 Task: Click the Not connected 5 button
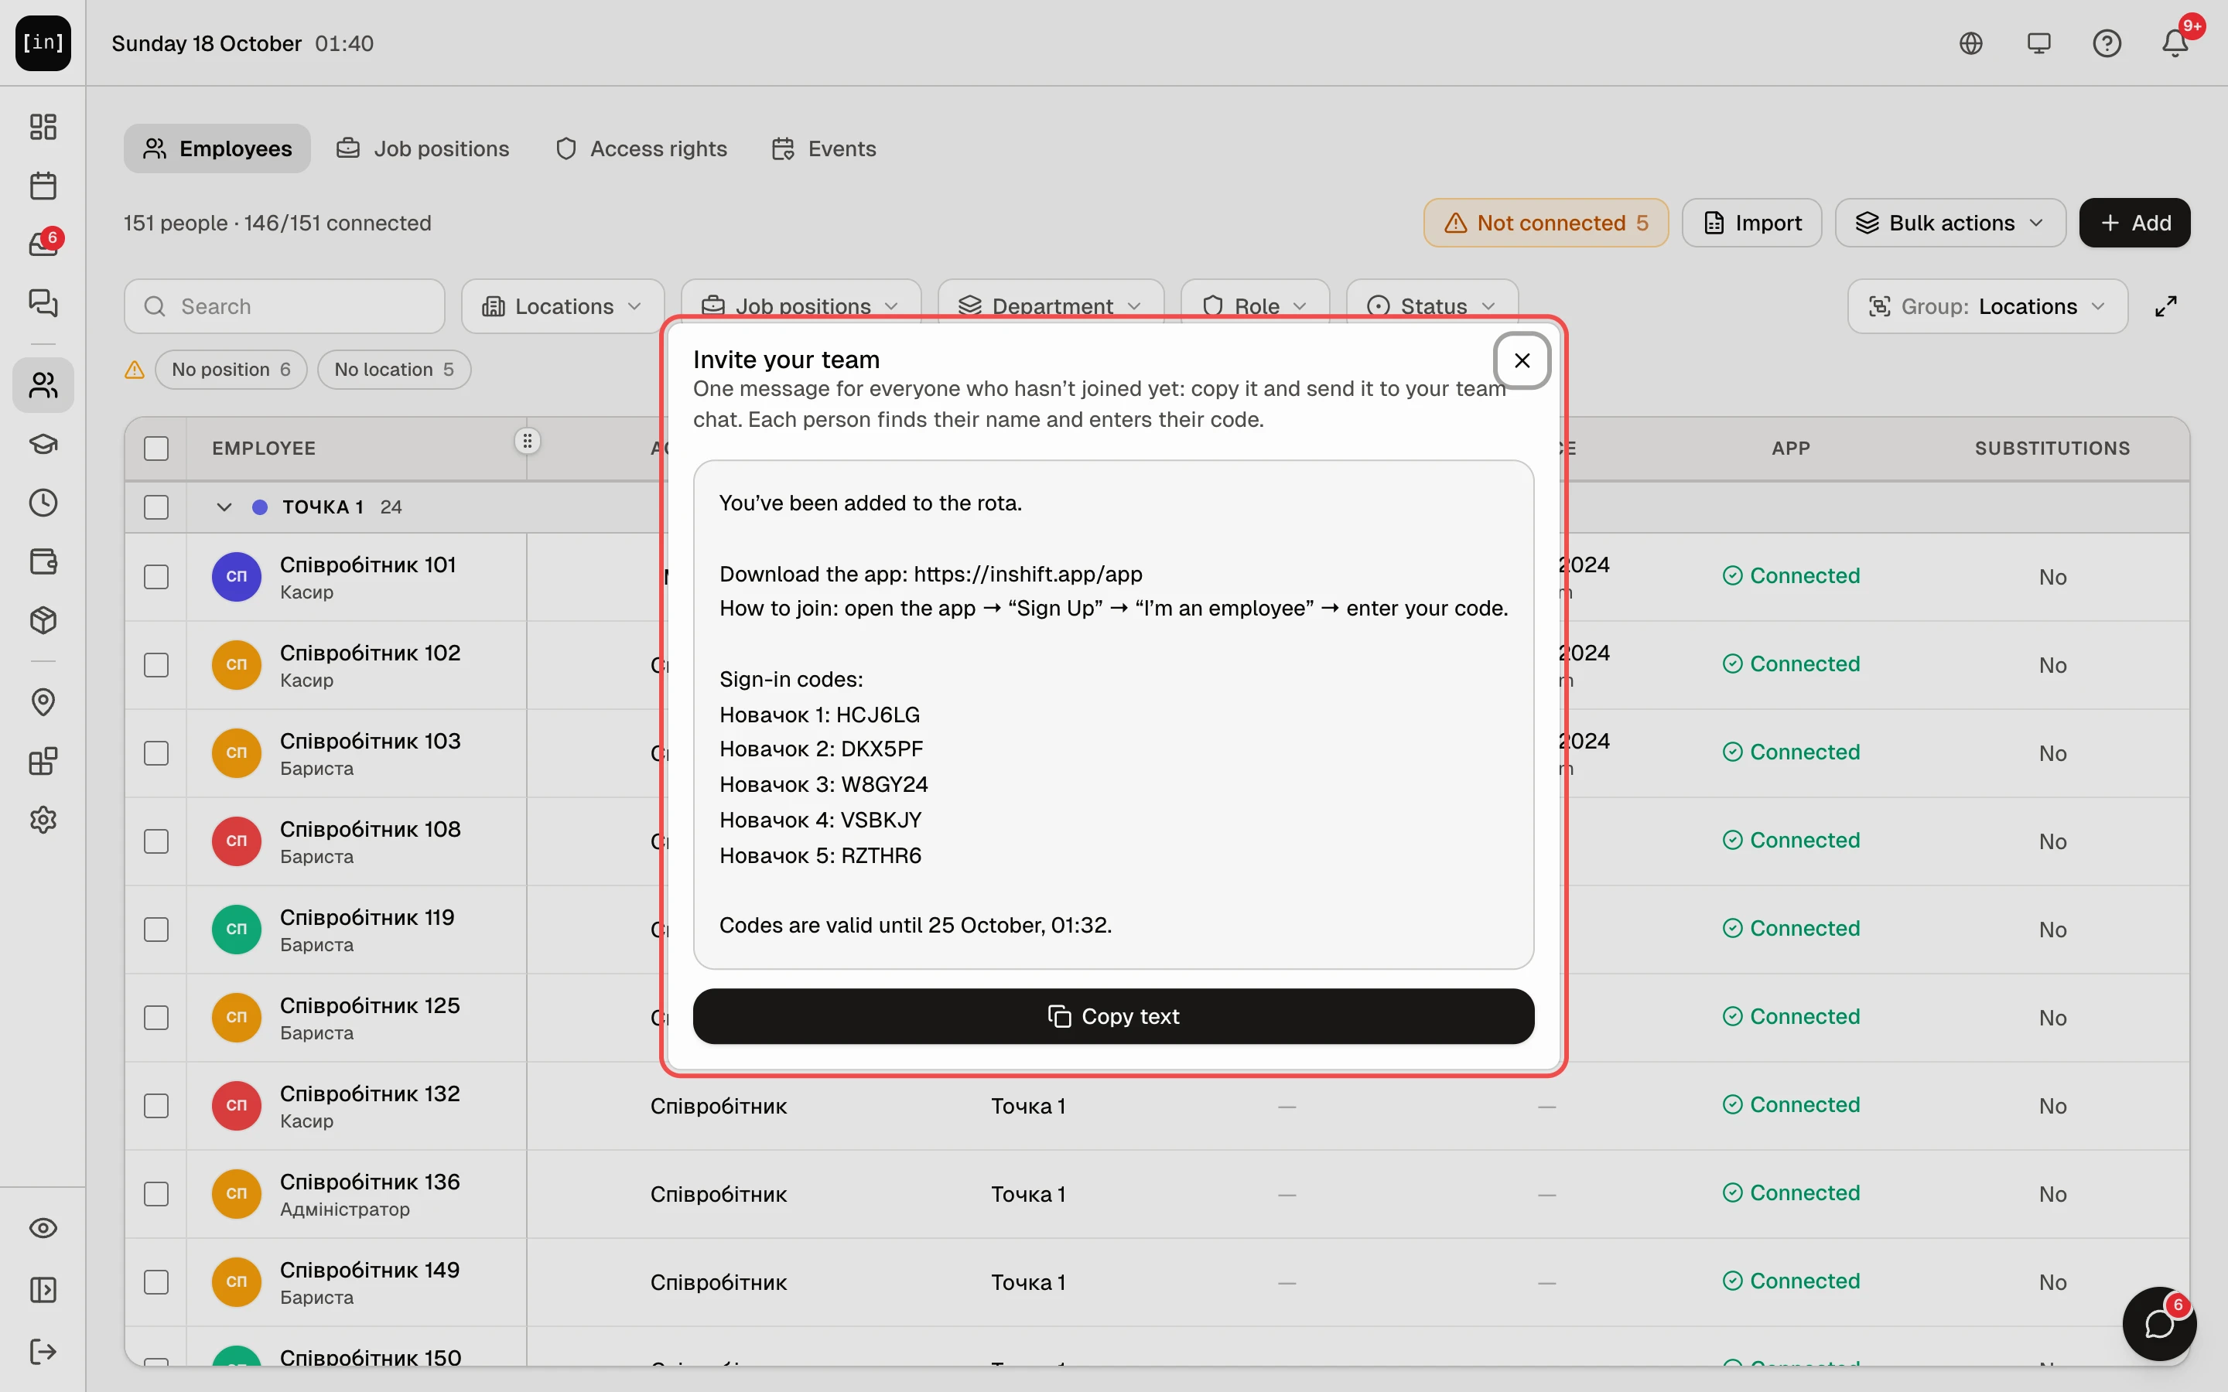coord(1546,223)
